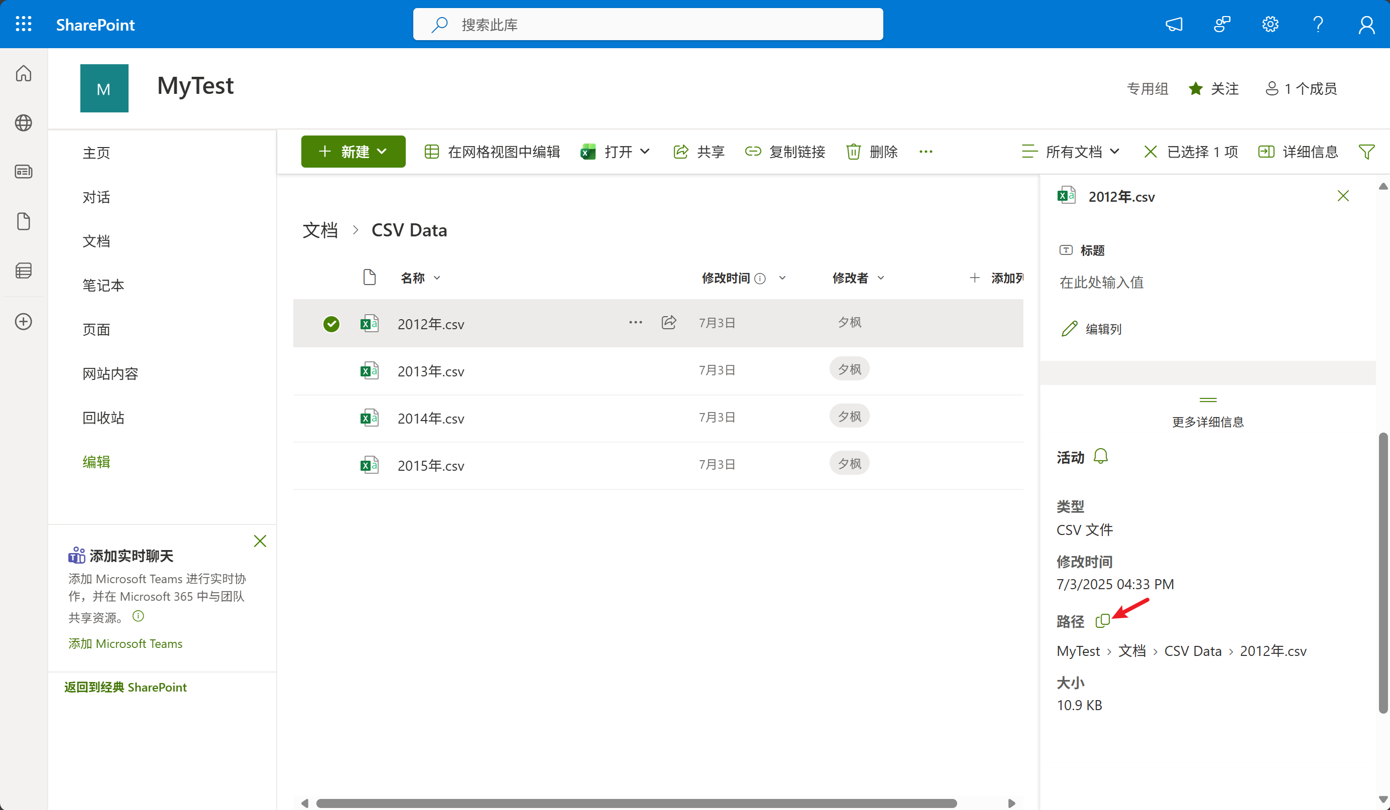Go to 网站内容 in the left navigation

point(110,374)
